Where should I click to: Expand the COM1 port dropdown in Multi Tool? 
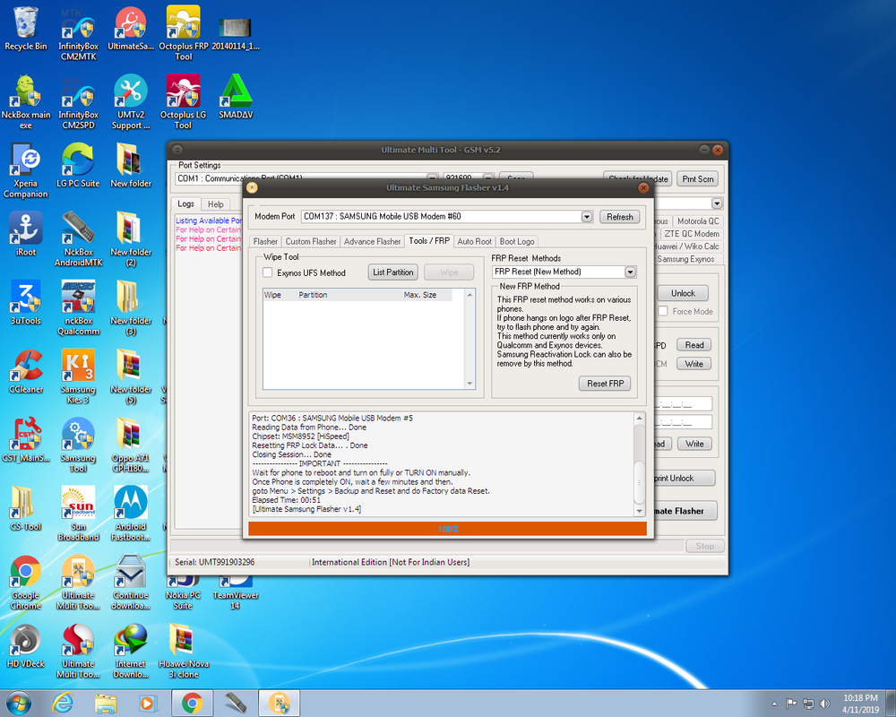pos(433,176)
